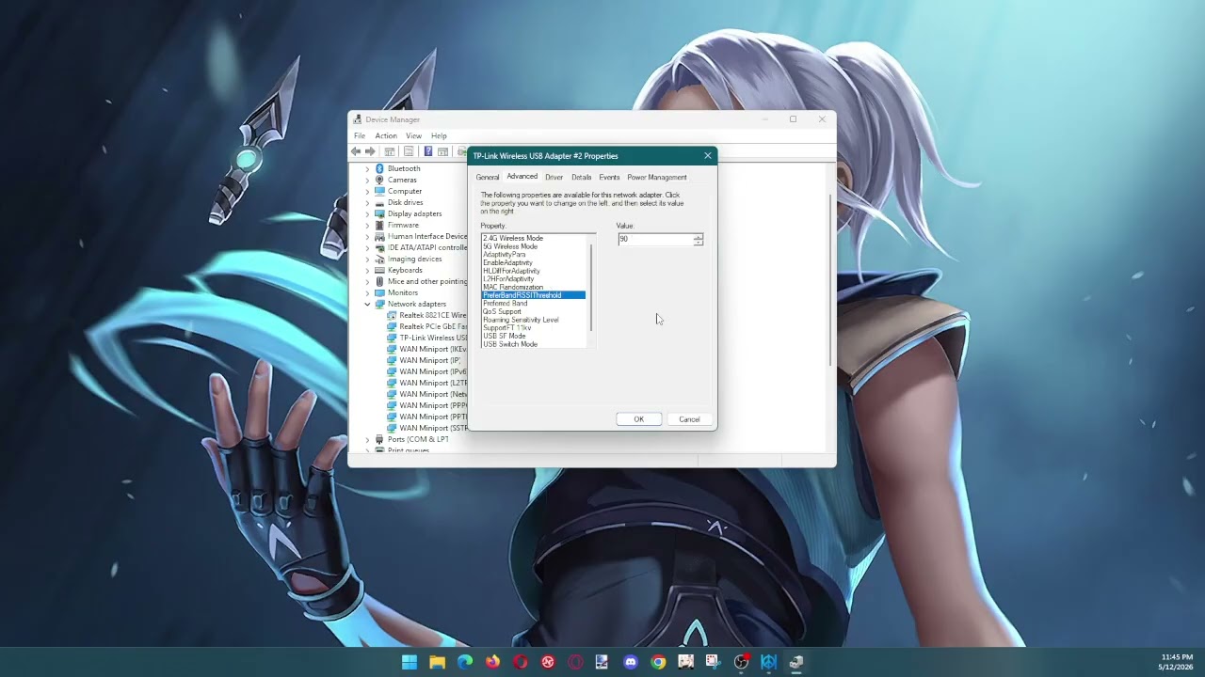The image size is (1205, 677).
Task: Expand the Ports (COM & LPT) category
Action: (368, 439)
